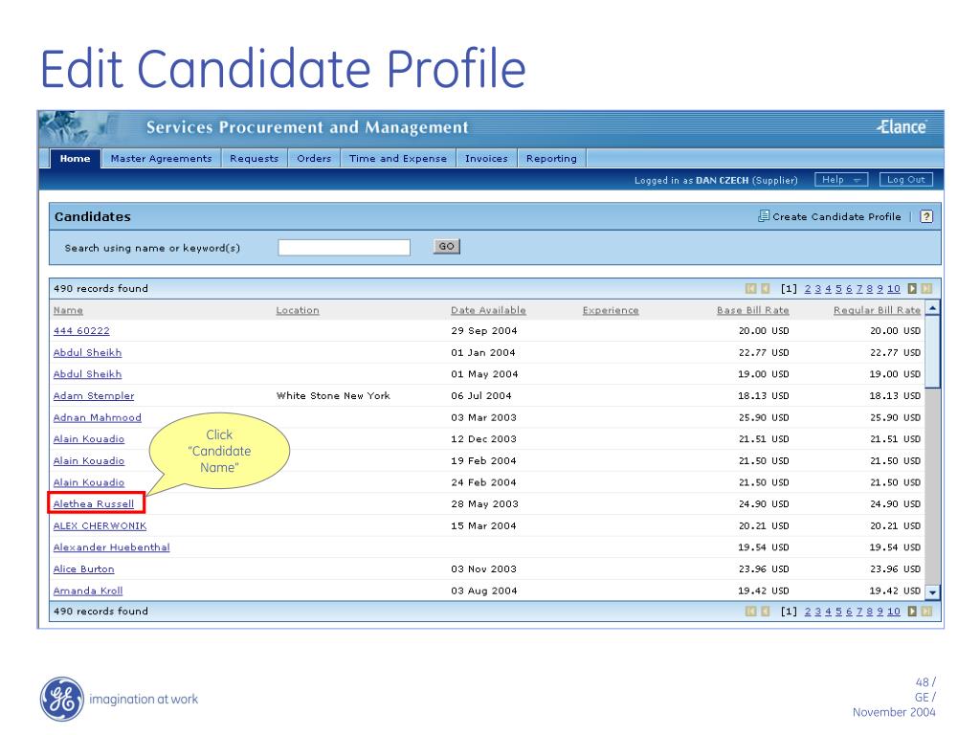Viewport: 980px width, 735px height.
Task: Jump to last page using double-arrow icon
Action: [x=927, y=287]
